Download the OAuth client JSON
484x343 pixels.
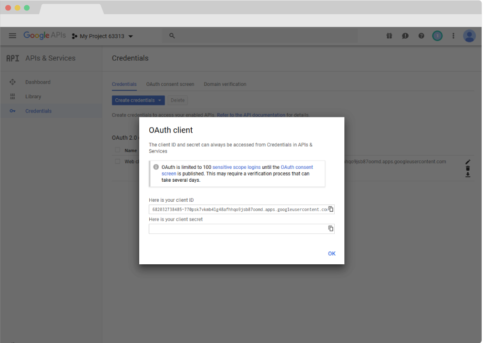point(468,175)
